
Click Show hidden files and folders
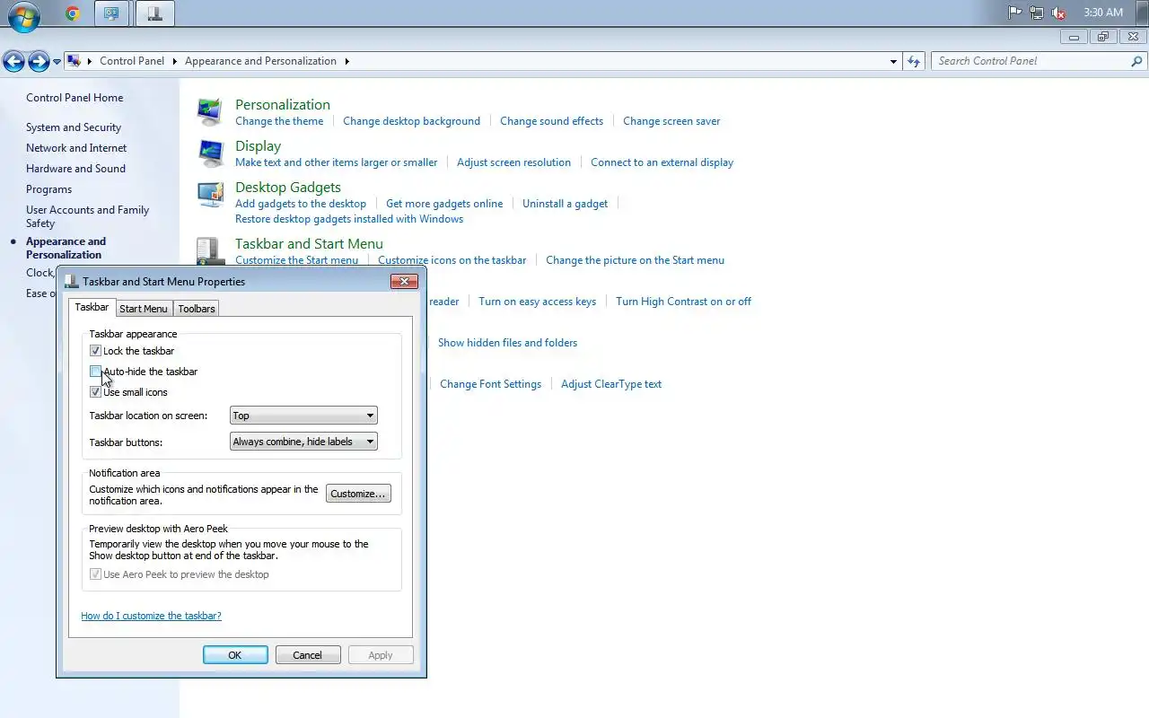click(507, 343)
